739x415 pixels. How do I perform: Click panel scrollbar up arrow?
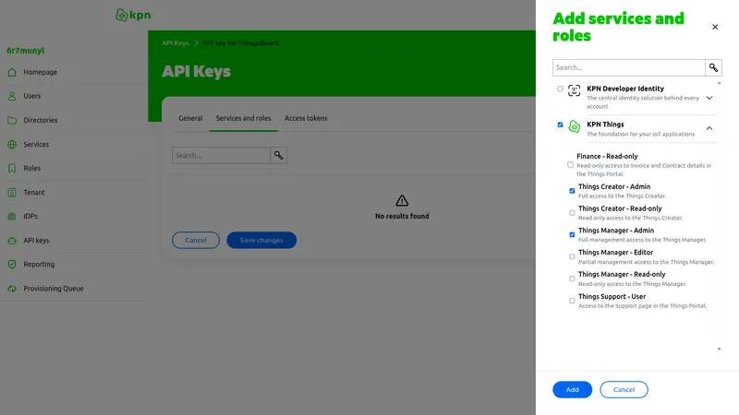point(719,83)
